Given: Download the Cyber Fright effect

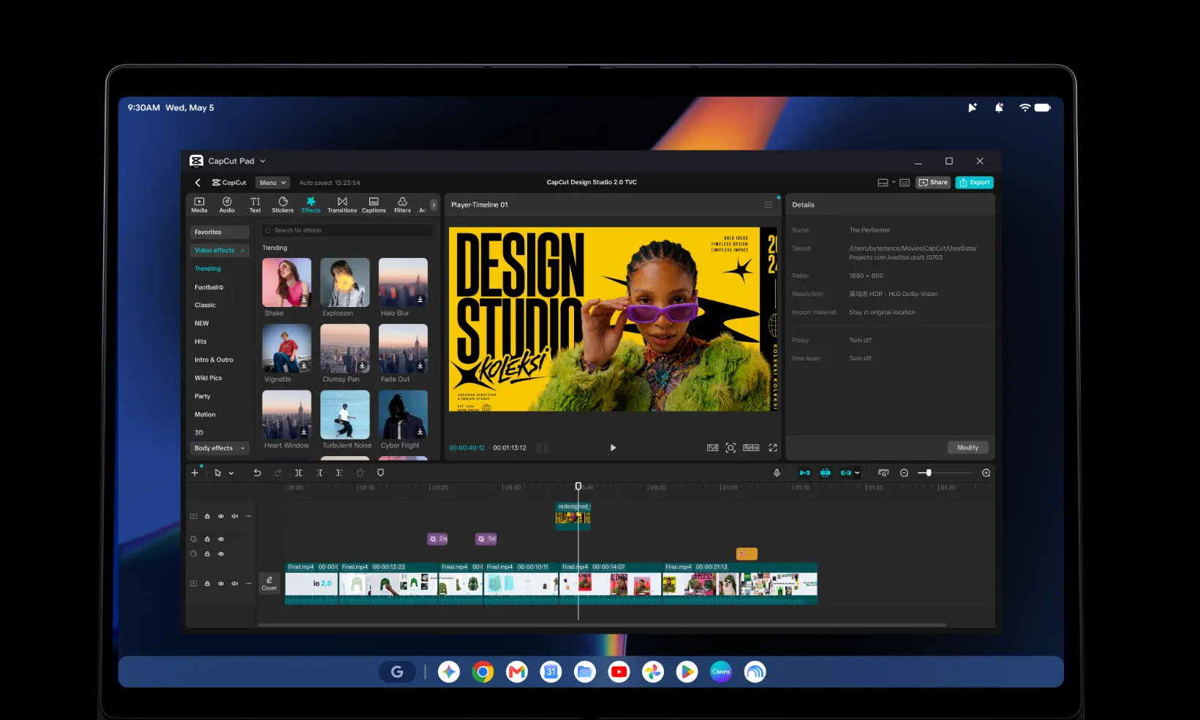Looking at the screenshot, I should [420, 431].
